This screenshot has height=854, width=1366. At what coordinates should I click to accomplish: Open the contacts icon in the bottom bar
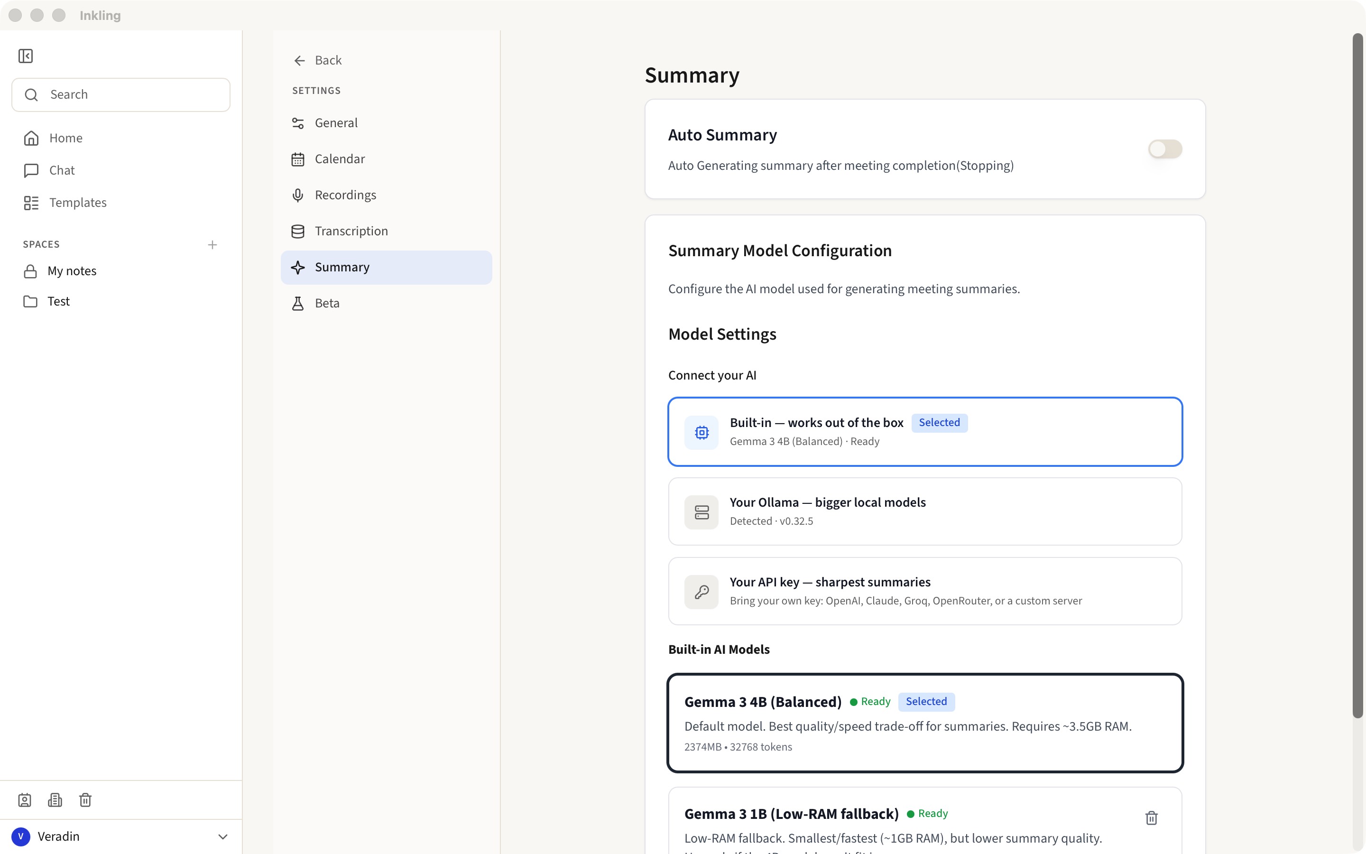(x=25, y=800)
